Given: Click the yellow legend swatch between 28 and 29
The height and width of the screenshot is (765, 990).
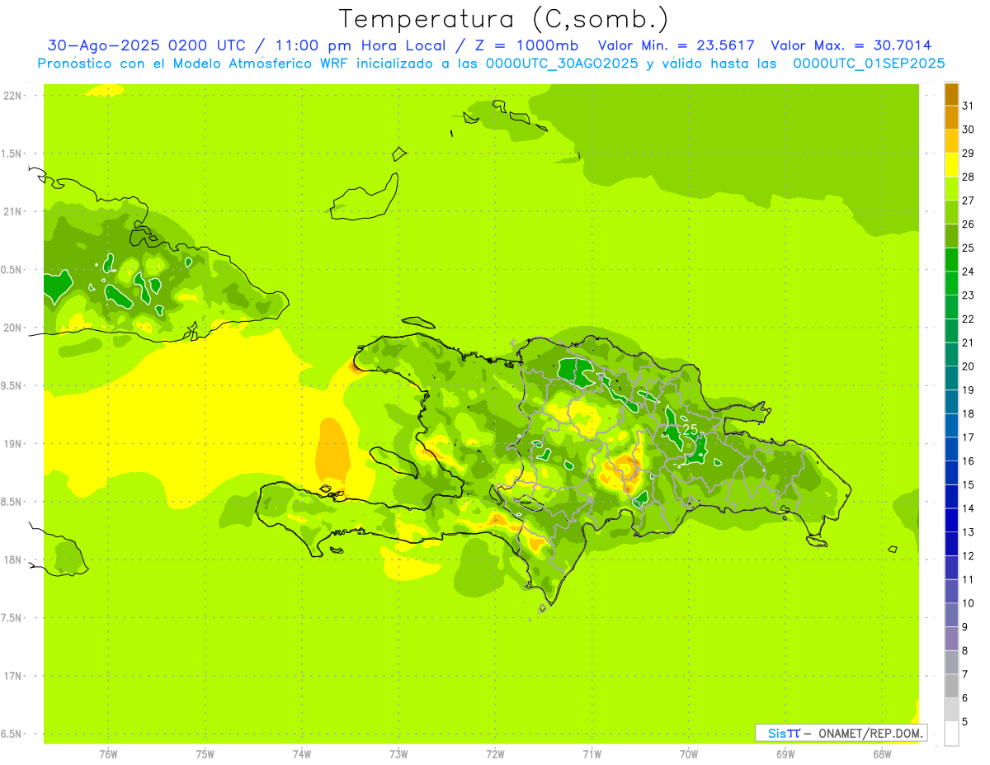Looking at the screenshot, I should 951,165.
